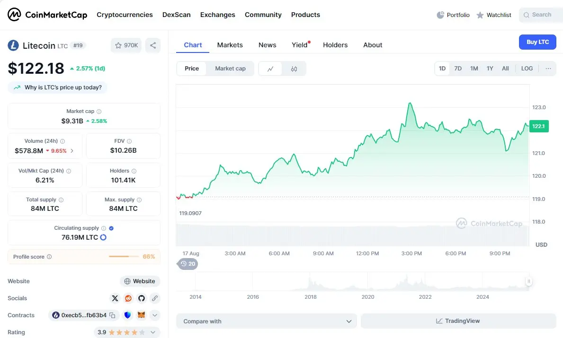Viewport: 563px width, 338px height.
Task: Set chart range to 7D
Action: [x=458, y=69]
